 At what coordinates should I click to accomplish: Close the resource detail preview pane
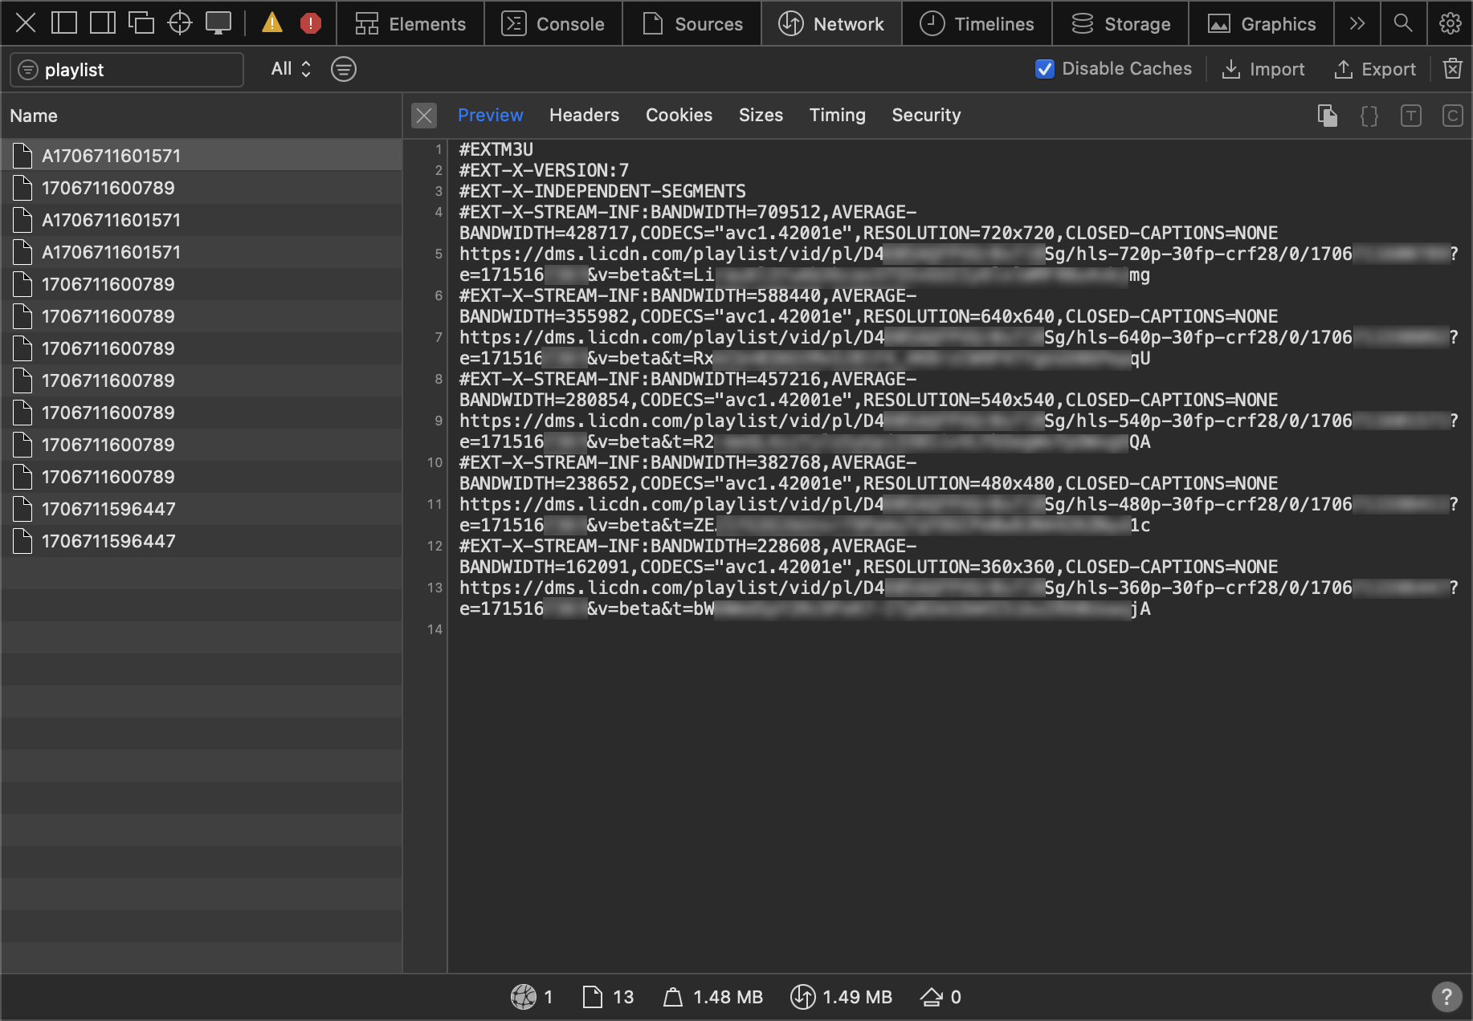click(424, 116)
